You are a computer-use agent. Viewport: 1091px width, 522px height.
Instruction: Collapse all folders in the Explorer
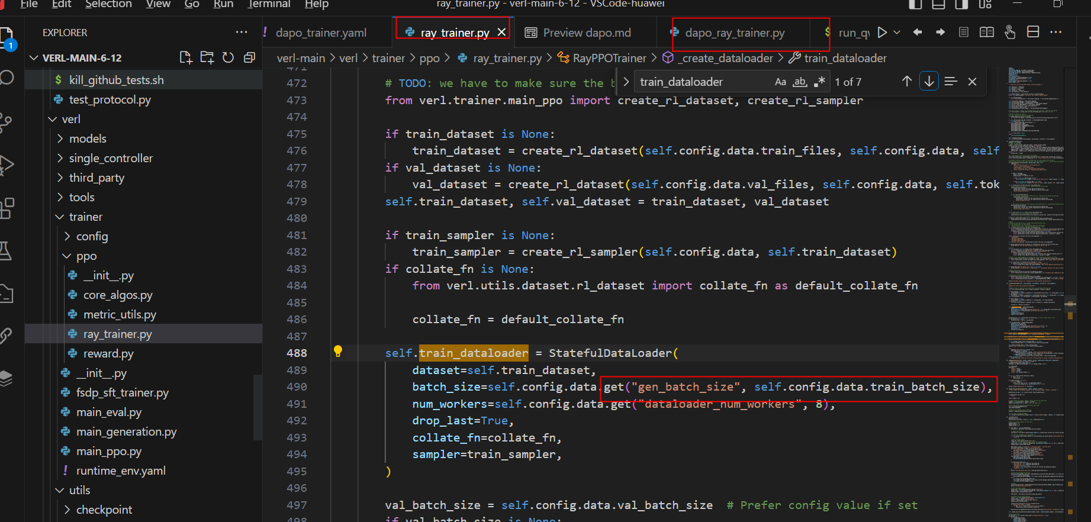(x=249, y=57)
